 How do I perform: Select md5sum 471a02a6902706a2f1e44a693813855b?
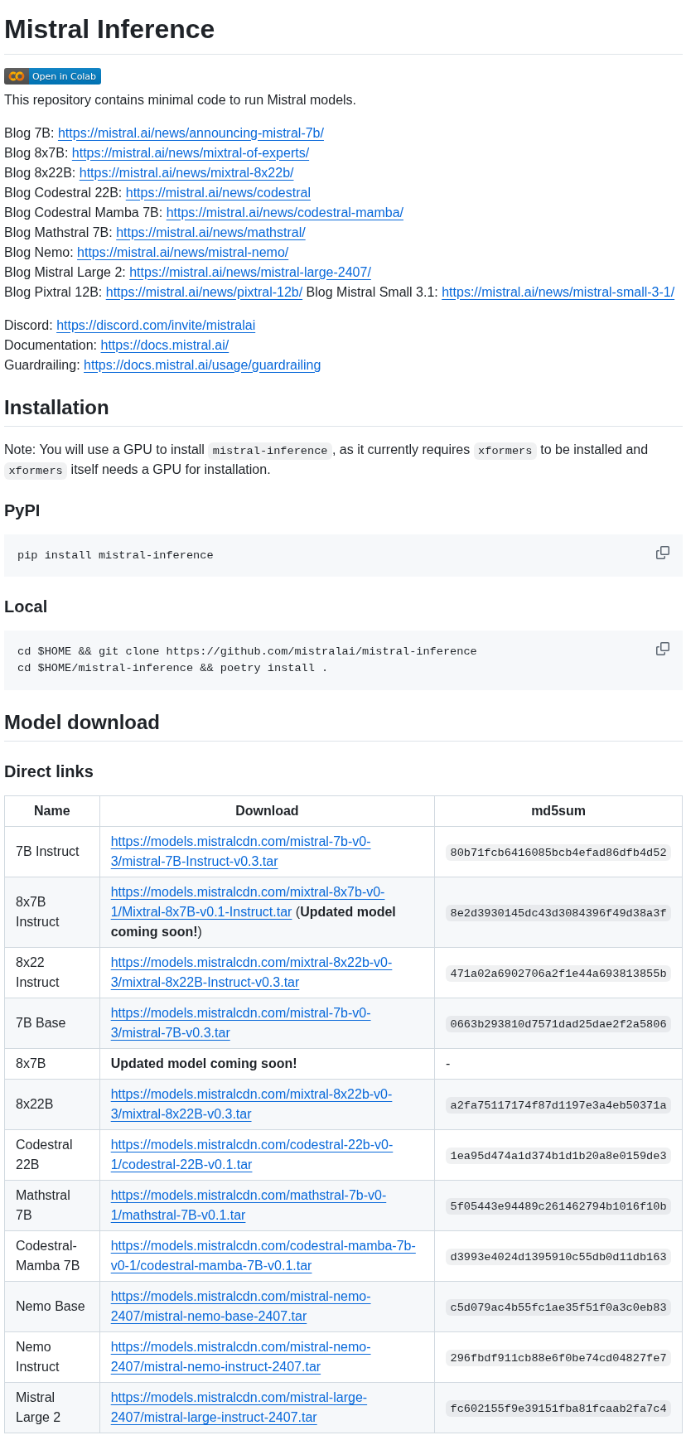click(558, 974)
